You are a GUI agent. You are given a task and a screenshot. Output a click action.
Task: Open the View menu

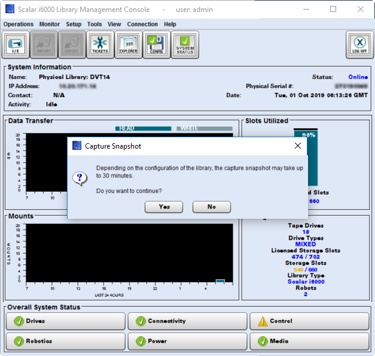114,24
